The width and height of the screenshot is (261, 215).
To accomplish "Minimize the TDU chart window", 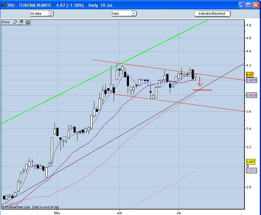I will point(241,5).
